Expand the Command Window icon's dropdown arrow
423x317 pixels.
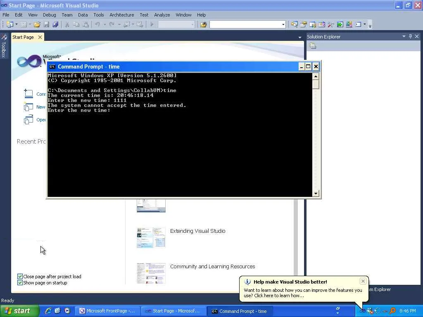pyautogui.click(x=365, y=24)
